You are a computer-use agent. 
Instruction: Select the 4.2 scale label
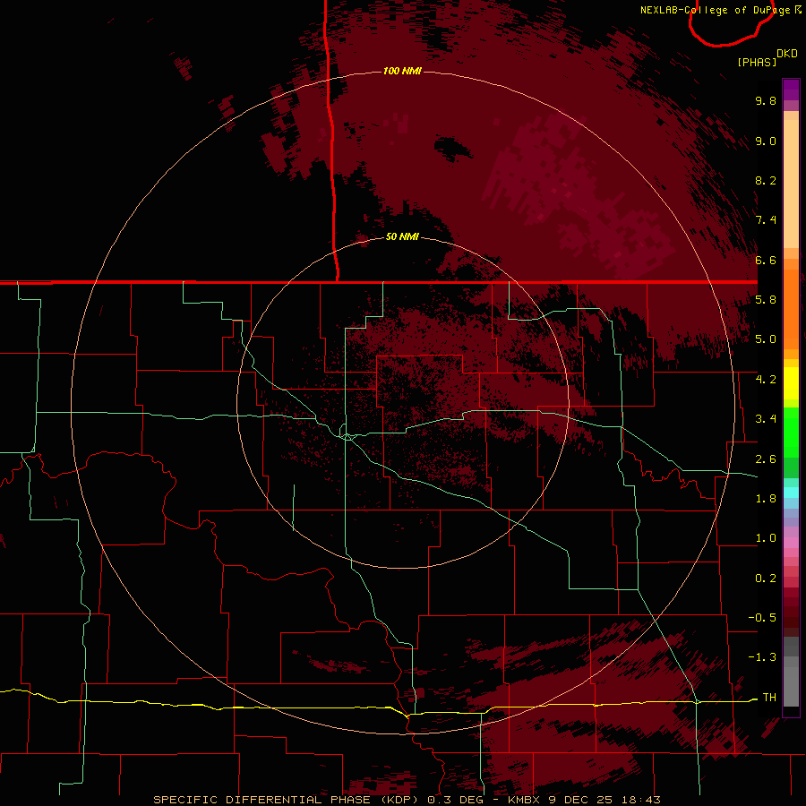tap(766, 380)
